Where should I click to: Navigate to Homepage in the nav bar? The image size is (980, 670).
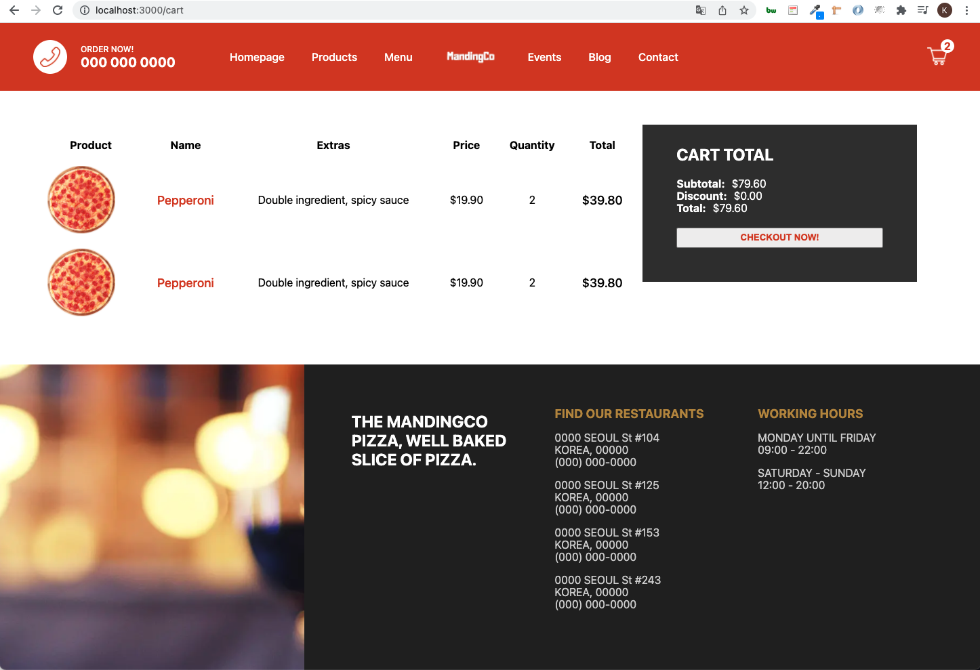[x=257, y=57]
